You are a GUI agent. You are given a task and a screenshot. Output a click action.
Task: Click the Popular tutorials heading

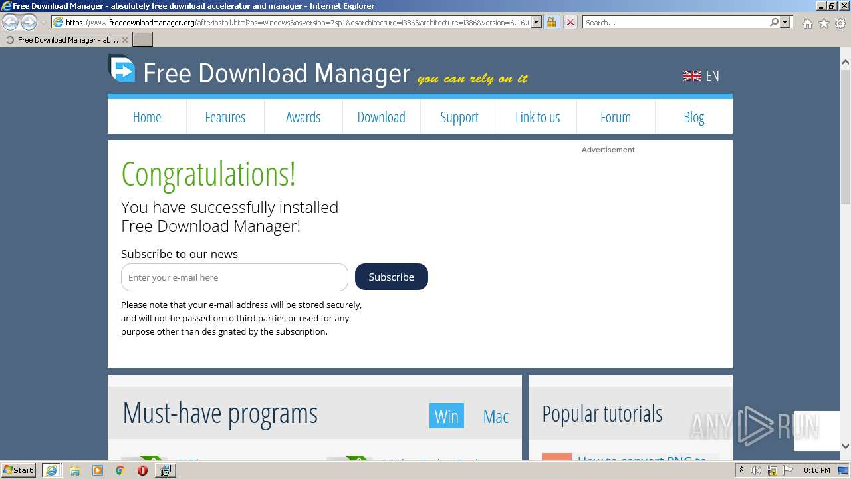602,414
